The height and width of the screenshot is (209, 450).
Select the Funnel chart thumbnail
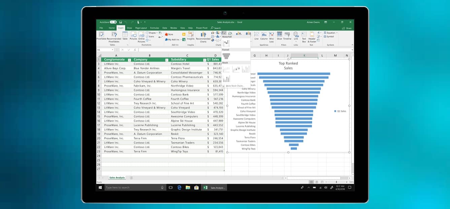(x=226, y=56)
